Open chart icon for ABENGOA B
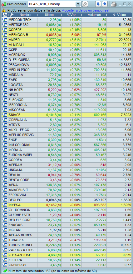133x274 pixels. pyautogui.click(x=4, y=35)
